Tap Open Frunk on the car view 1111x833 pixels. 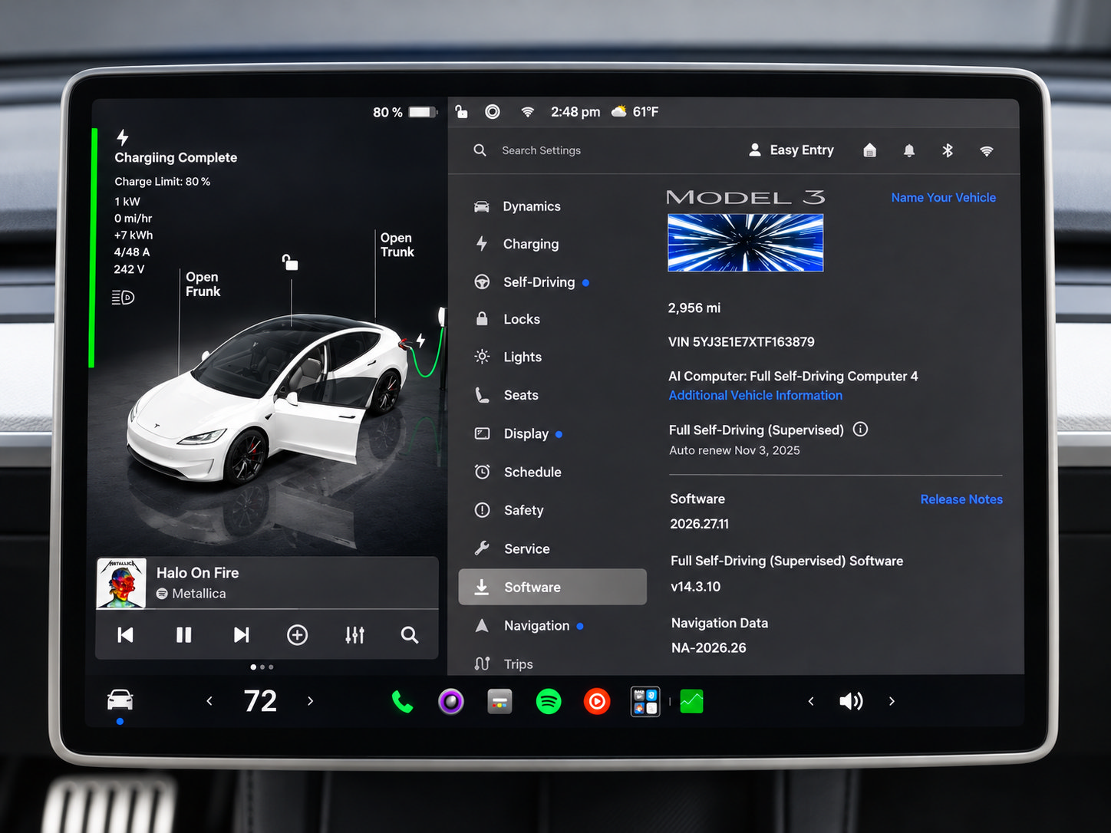click(203, 285)
